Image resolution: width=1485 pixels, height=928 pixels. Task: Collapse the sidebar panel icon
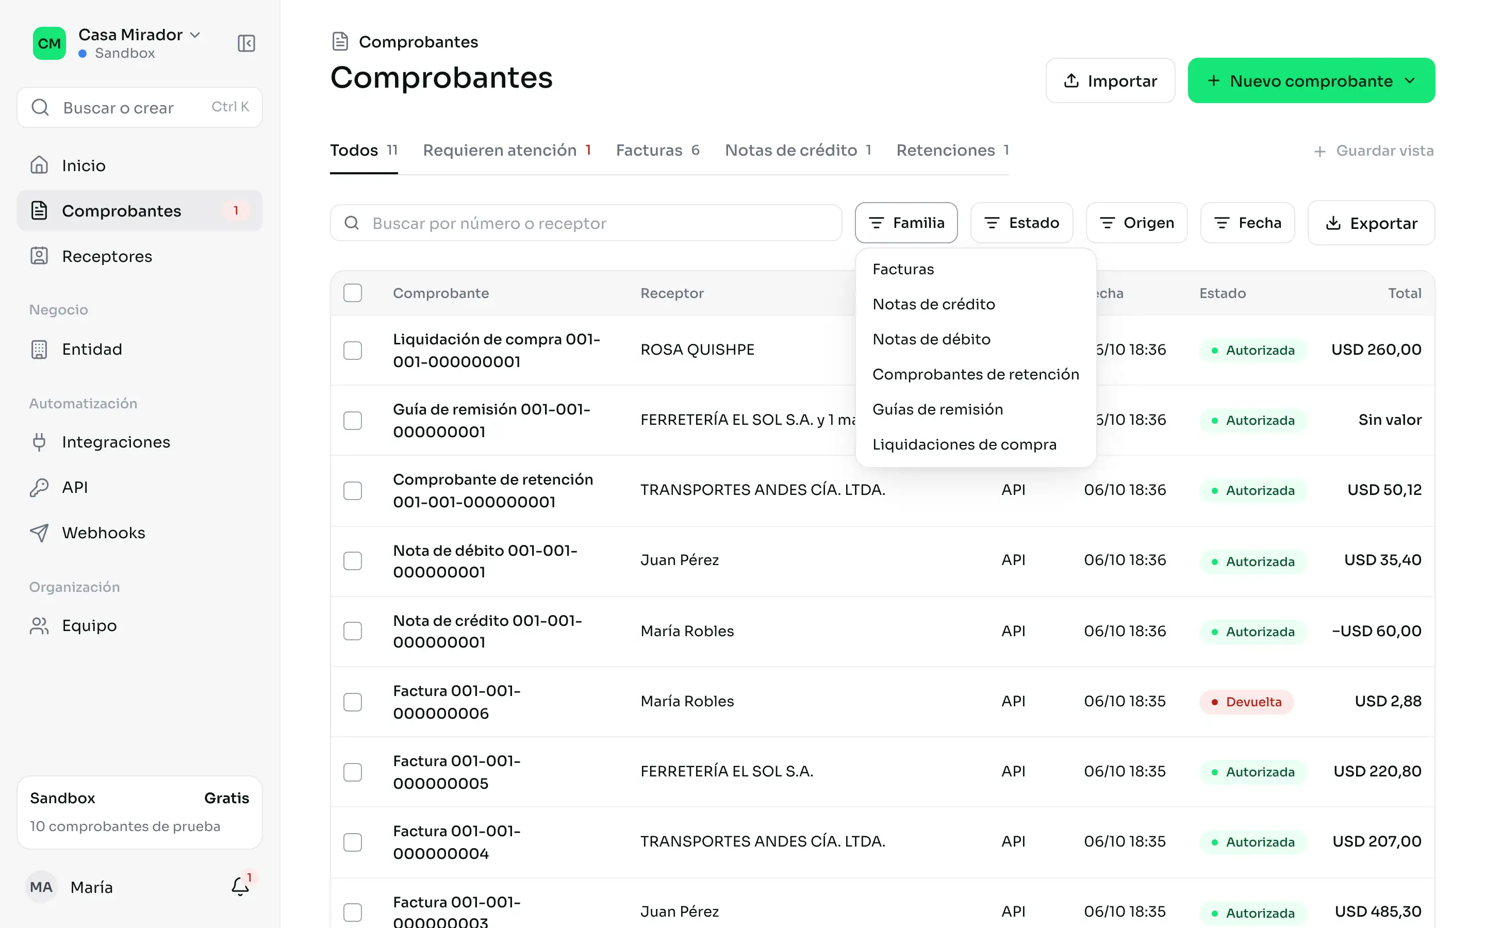[x=246, y=43]
